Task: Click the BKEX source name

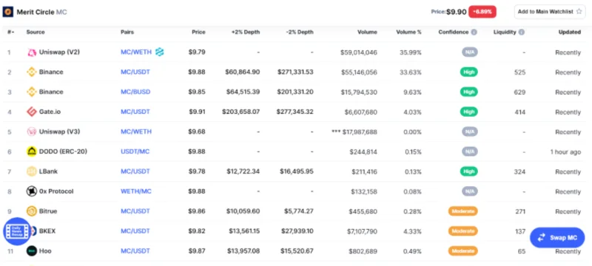Action: [x=47, y=231]
